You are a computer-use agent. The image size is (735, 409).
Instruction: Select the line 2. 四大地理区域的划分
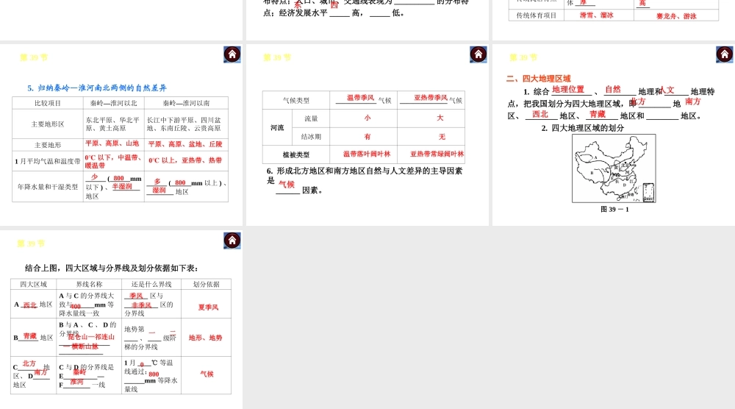[x=583, y=128]
